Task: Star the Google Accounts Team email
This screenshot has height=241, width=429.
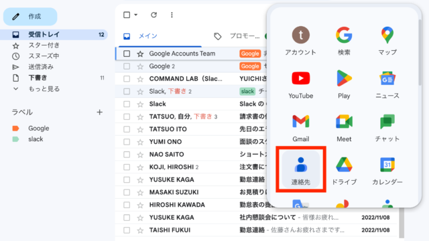Action: [140, 54]
